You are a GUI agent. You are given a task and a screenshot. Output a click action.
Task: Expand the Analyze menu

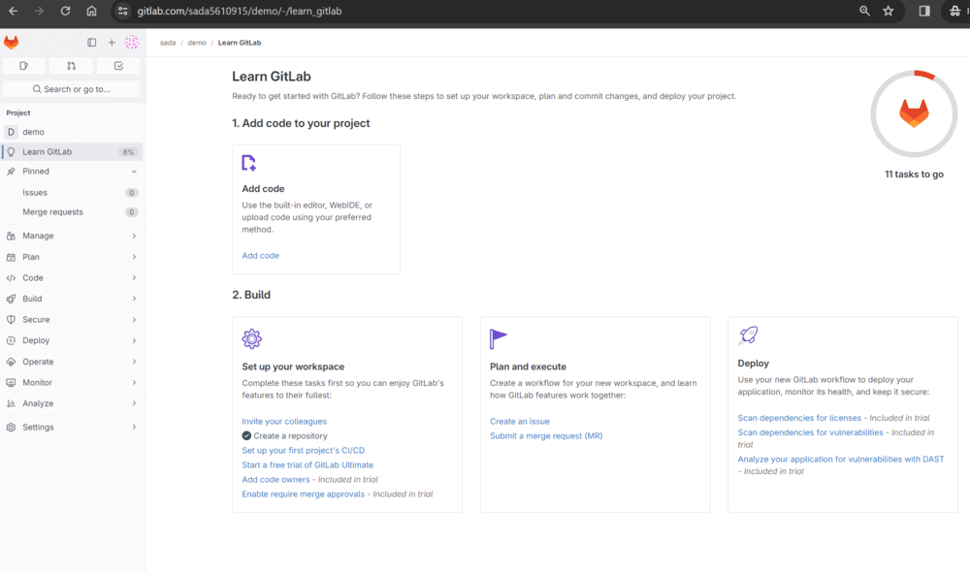click(73, 403)
